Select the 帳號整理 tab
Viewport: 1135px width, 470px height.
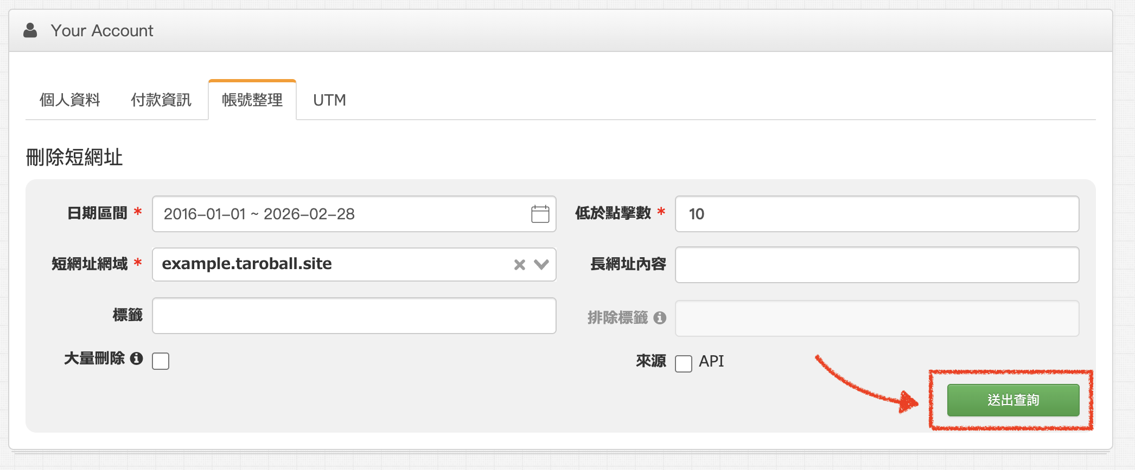[252, 100]
